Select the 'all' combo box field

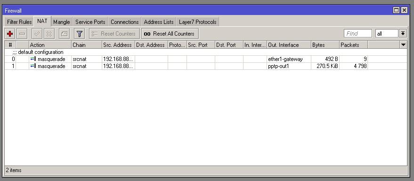tap(387, 34)
